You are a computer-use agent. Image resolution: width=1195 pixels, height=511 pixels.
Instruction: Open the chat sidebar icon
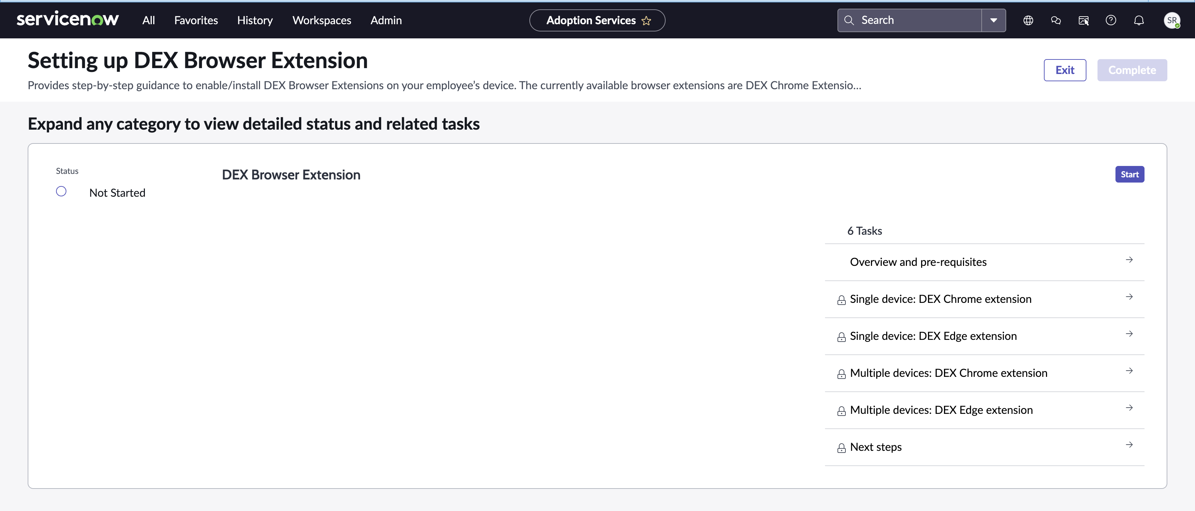[x=1056, y=20]
